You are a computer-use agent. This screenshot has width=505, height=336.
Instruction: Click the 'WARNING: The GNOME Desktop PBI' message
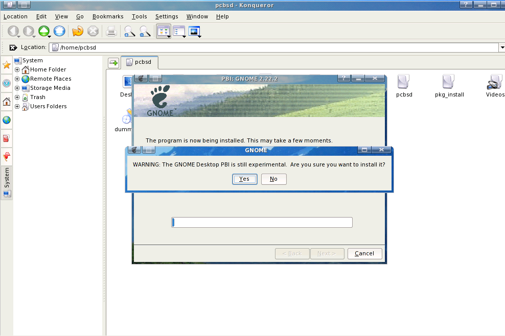pos(259,164)
